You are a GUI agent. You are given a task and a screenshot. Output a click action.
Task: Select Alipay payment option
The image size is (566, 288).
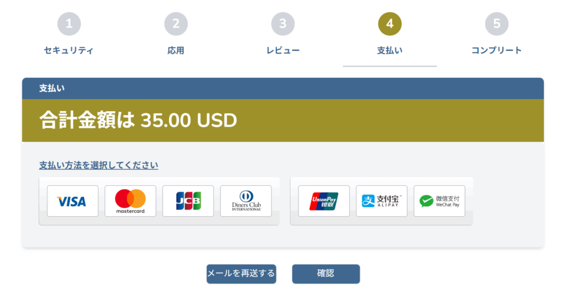pos(381,201)
